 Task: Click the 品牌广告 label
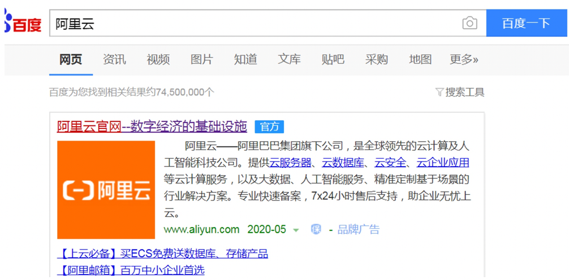359,230
